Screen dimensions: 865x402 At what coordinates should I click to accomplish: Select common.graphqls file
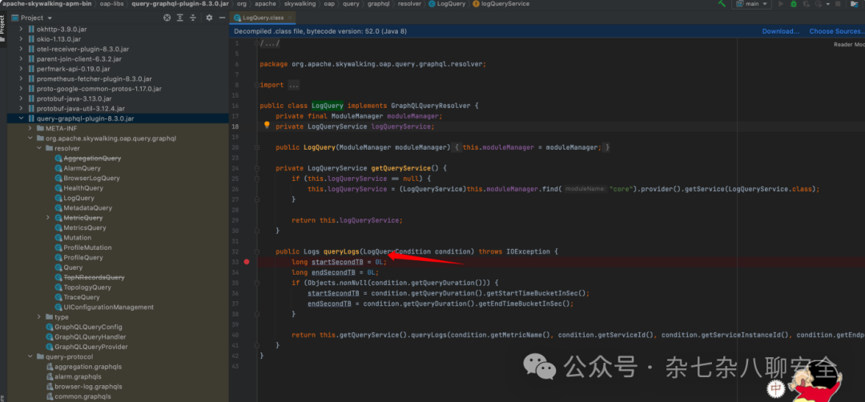[82, 396]
